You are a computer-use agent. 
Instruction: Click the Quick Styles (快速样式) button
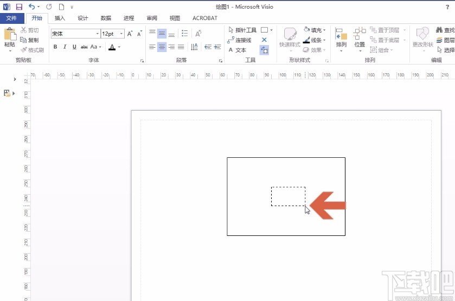(290, 40)
